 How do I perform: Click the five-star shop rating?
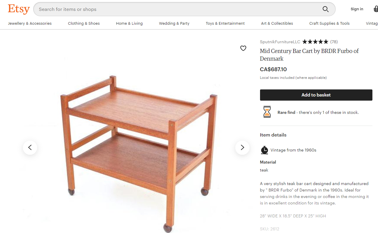pyautogui.click(x=315, y=42)
